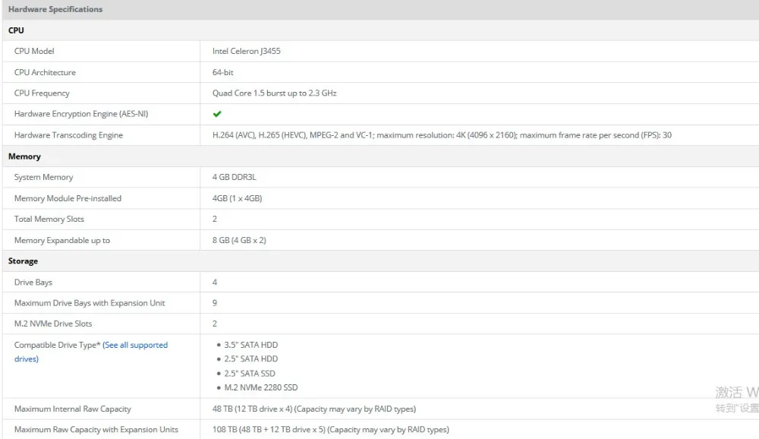Click the 'Total Memory Slots' label
This screenshot has height=439, width=759.
point(49,219)
